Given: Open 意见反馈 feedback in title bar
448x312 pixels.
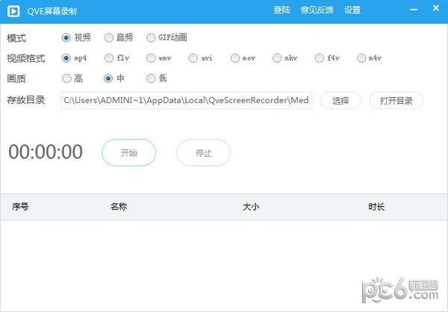Looking at the screenshot, I should (317, 10).
